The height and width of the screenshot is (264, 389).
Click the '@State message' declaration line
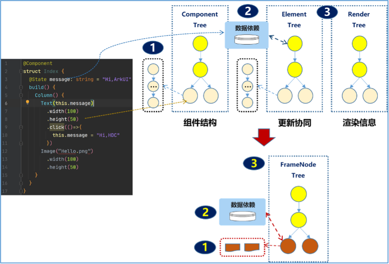click(80, 80)
